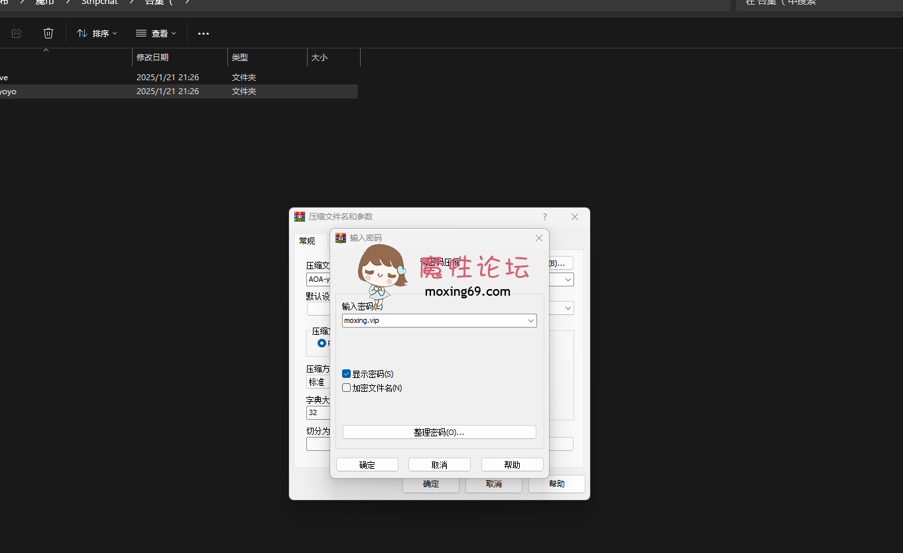Screen dimensions: 903x553
Task: Click the list-view icon beside 查看
Action: coord(140,33)
